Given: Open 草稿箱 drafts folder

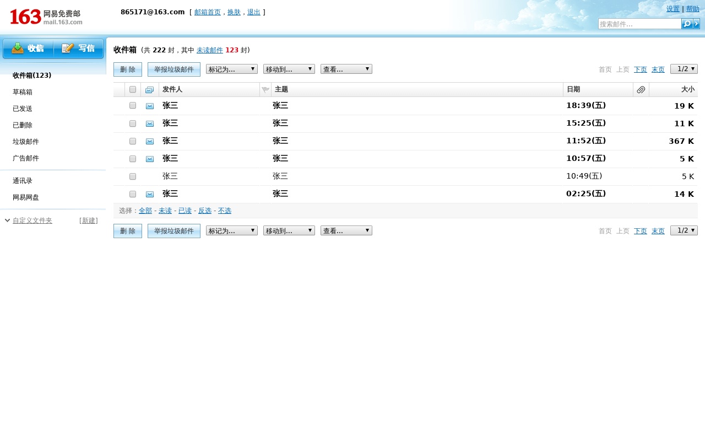Looking at the screenshot, I should point(23,92).
